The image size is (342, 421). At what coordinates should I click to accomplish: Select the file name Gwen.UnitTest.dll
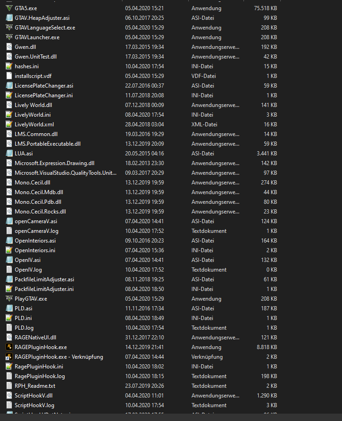(x=35, y=56)
